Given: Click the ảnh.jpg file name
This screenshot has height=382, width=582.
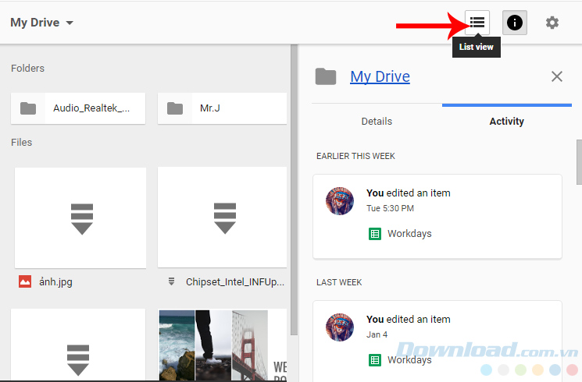Looking at the screenshot, I should pyautogui.click(x=55, y=282).
